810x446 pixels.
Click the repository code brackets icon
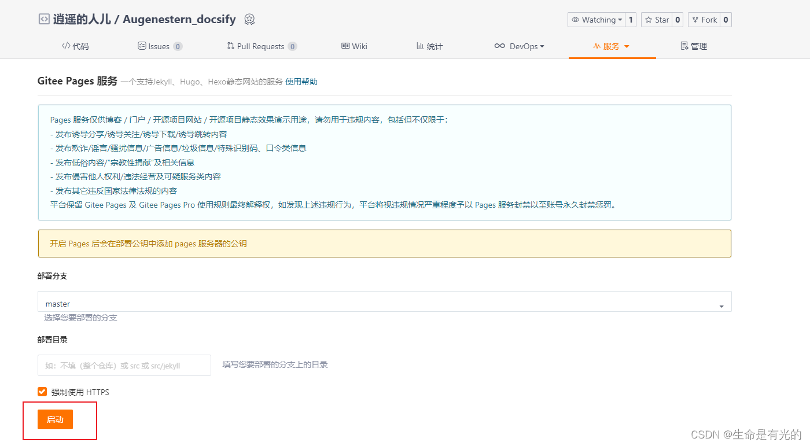point(44,19)
